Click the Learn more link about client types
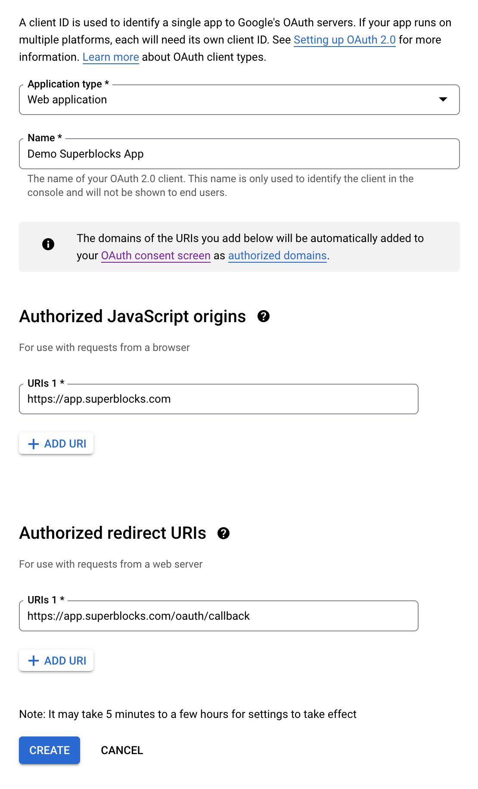The image size is (478, 789). click(110, 57)
